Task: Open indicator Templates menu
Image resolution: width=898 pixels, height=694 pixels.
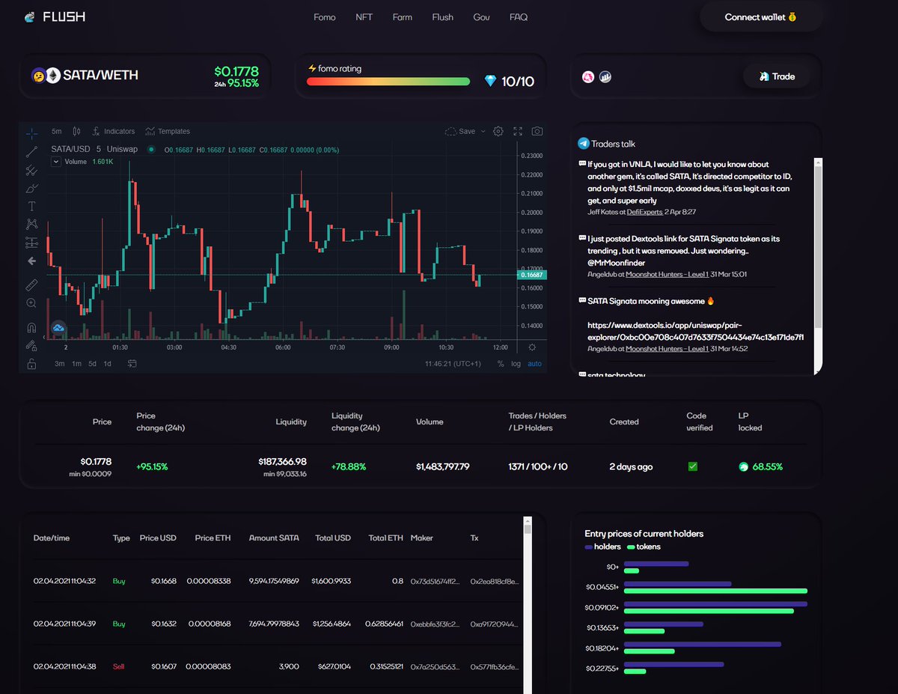Action: tap(168, 131)
